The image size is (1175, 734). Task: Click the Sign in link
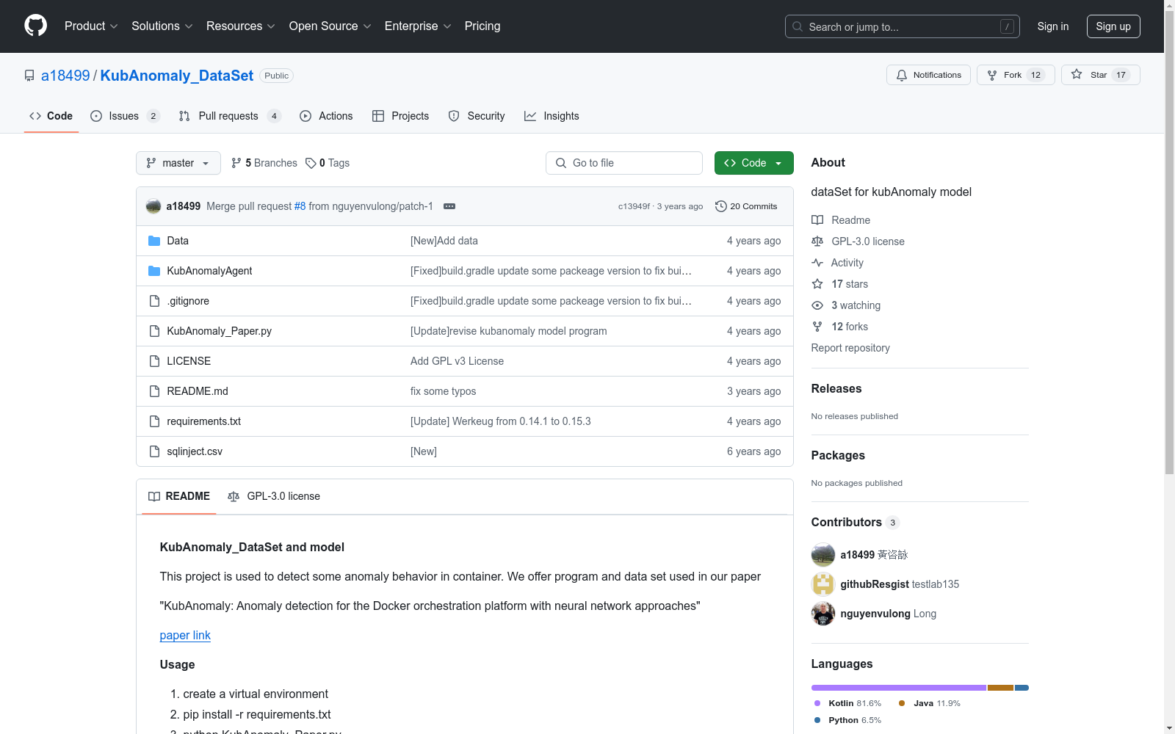click(x=1053, y=26)
